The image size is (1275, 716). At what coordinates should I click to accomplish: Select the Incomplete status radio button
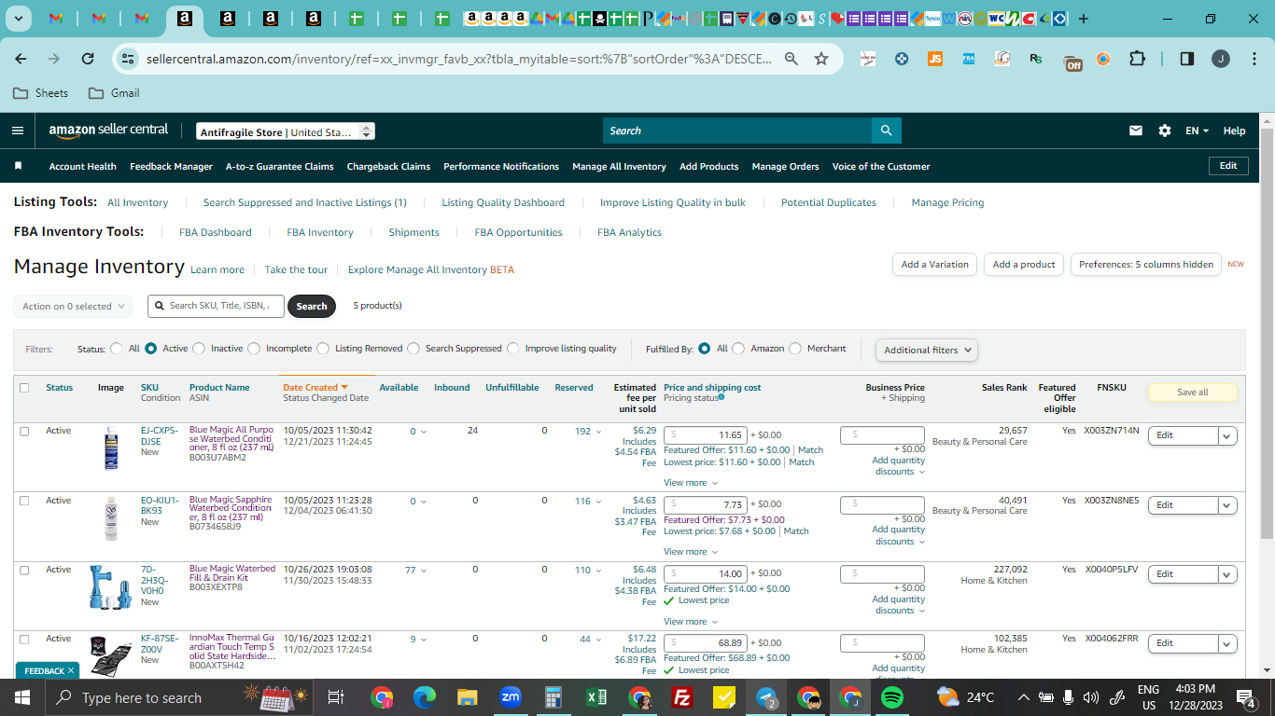click(254, 349)
